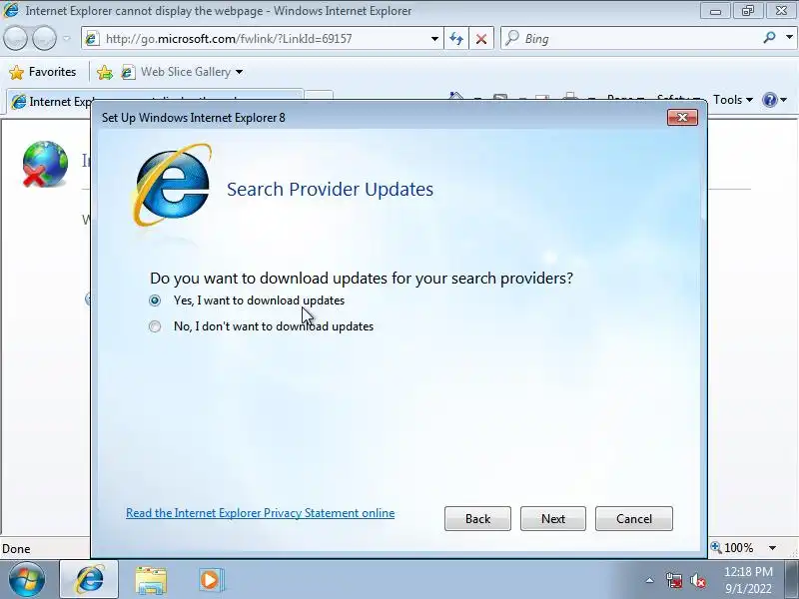
Task: Click the Refresh page icon
Action: (x=456, y=39)
